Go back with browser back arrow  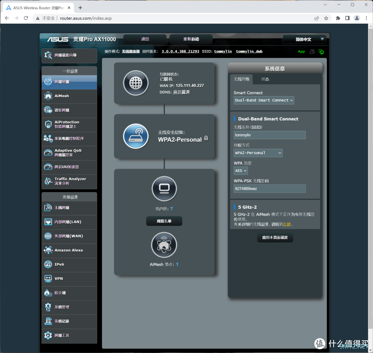7,18
